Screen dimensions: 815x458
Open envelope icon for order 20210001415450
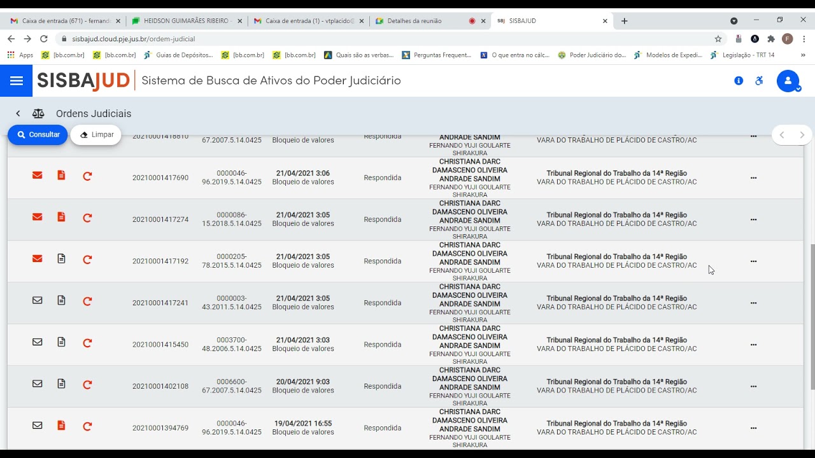(38, 342)
